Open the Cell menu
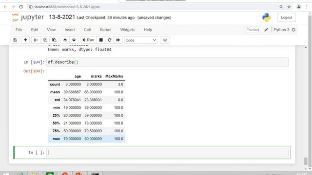312x175 pixels. point(87,30)
